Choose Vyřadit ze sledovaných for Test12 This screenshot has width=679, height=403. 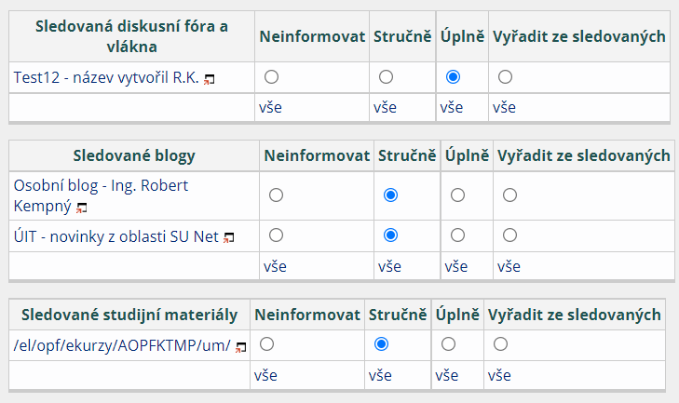pyautogui.click(x=505, y=76)
